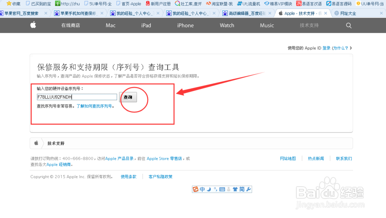Open iPhone in Apple navigation
Screen dimensions: 386x218
(185, 25)
